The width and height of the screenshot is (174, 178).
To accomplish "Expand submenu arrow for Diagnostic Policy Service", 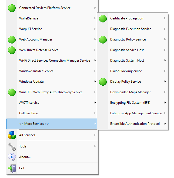I will 165,39.
